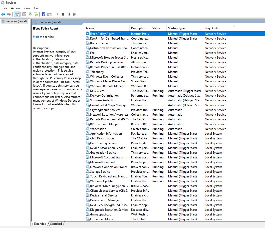Start the service with the green play icon
Viewport: 265px width, 228px height.
[x=57, y=15]
